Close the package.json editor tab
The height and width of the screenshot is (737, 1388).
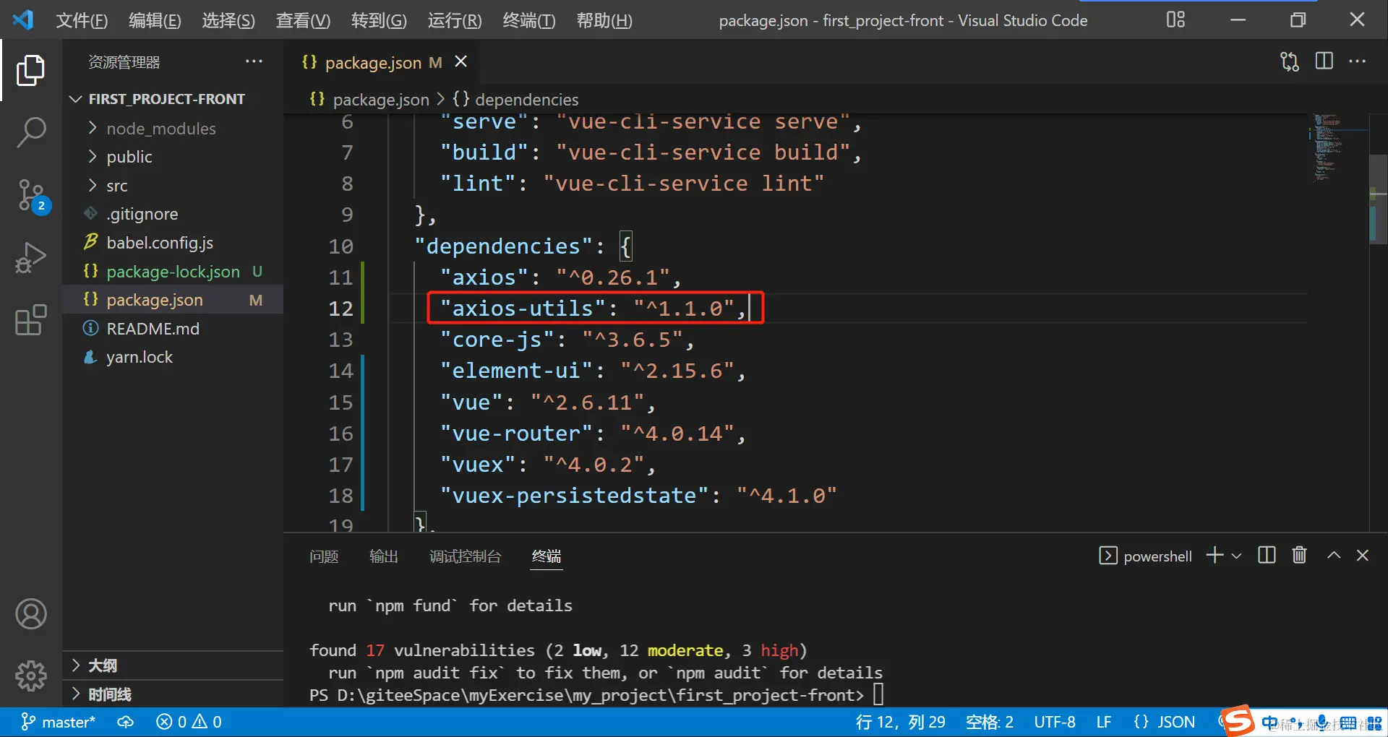click(x=460, y=62)
